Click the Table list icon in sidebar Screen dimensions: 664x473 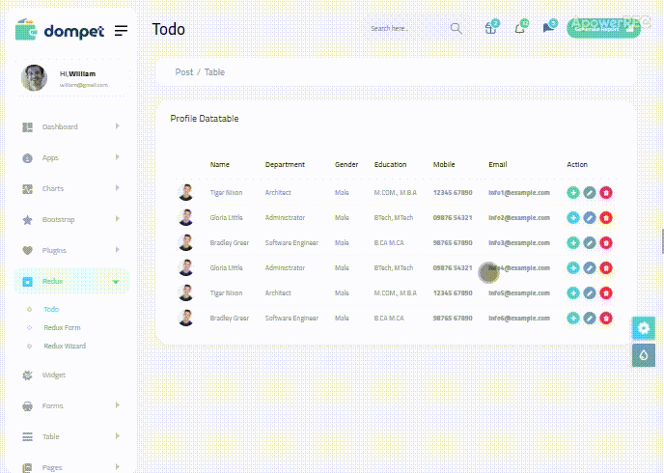(x=28, y=436)
